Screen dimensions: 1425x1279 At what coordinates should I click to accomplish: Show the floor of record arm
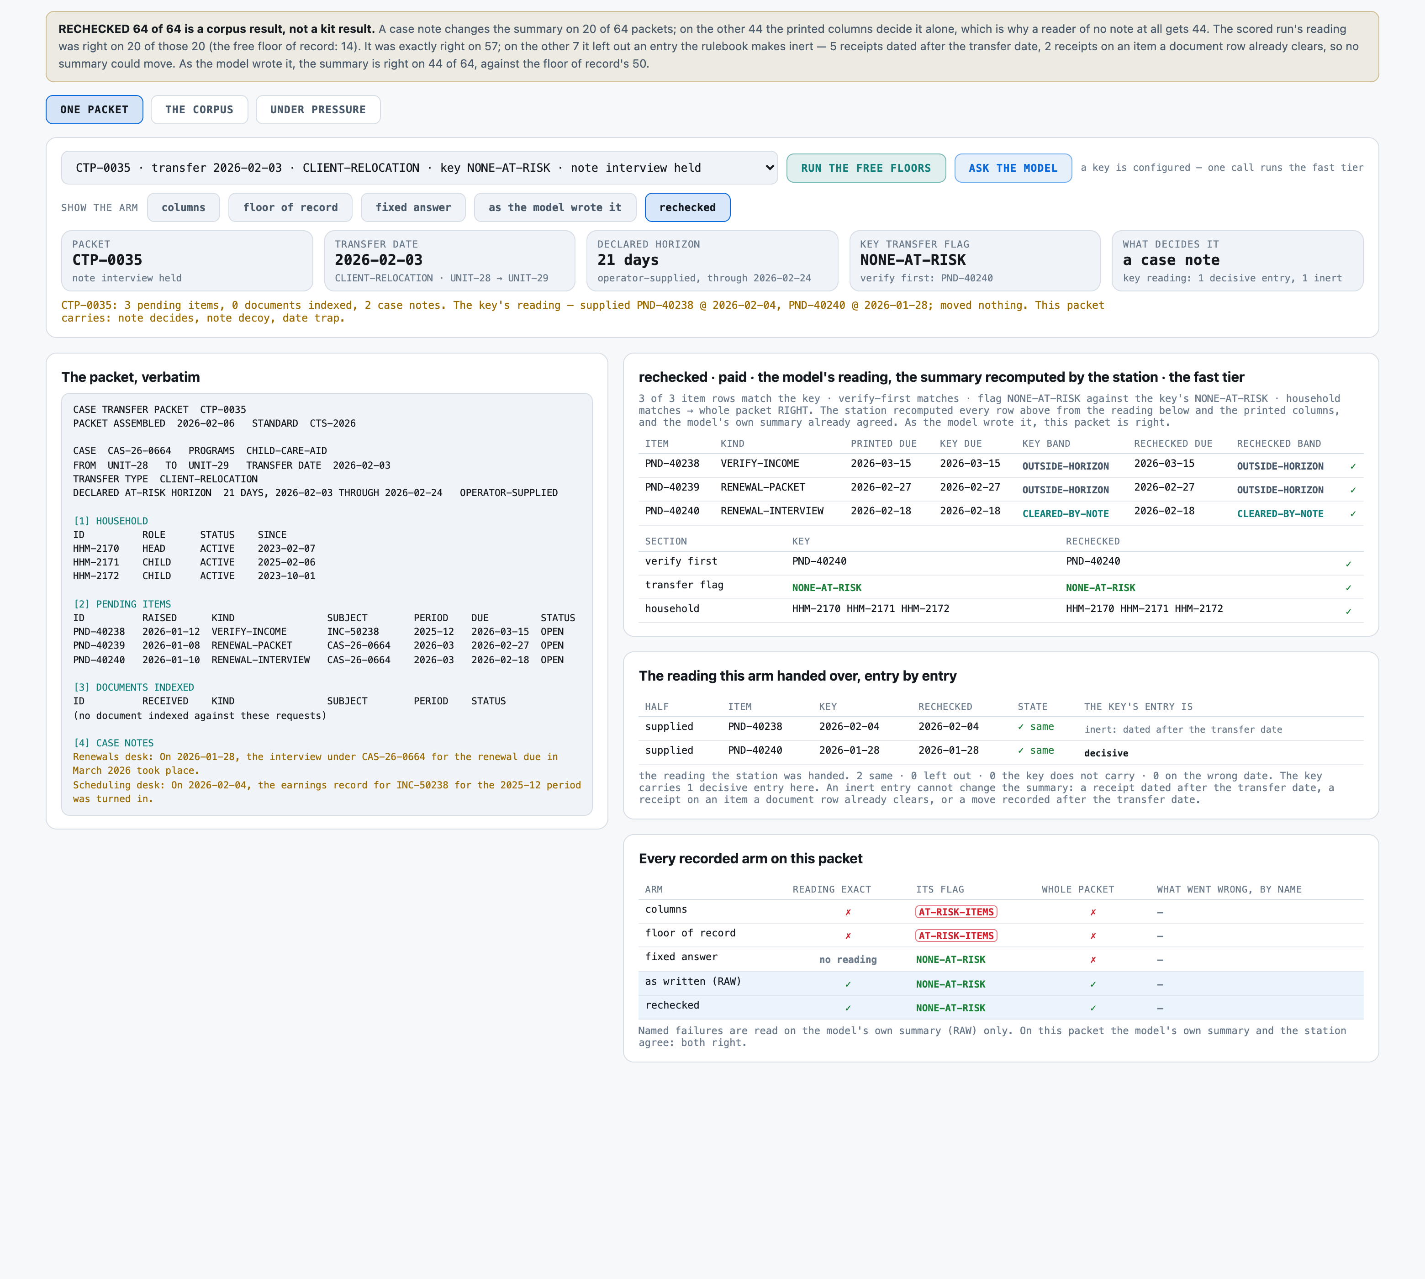tap(290, 207)
